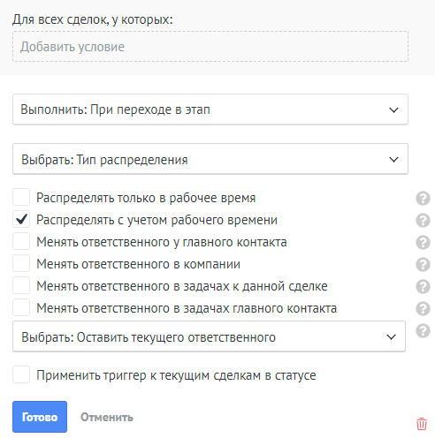
Task: Delete trigger with red trash icon
Action: click(x=422, y=424)
